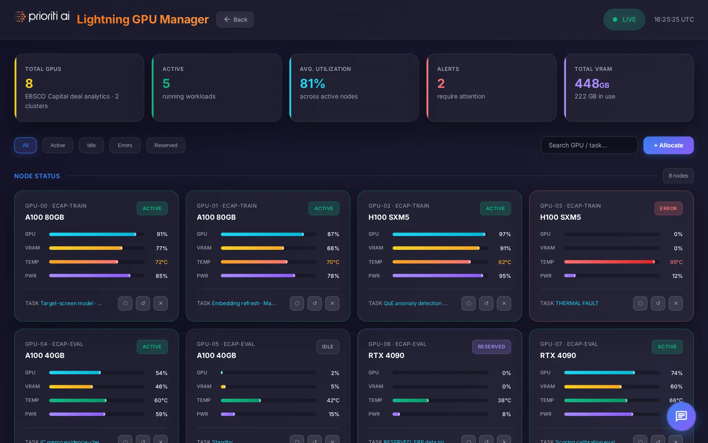This screenshot has height=443, width=708.
Task: Click the X icon on GPU-00 card
Action: click(161, 303)
